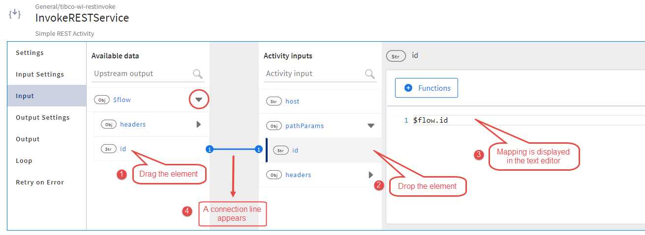Viewport: 645px width, 235px height.
Task: Click the plus icon on the Functions button
Action: point(408,88)
